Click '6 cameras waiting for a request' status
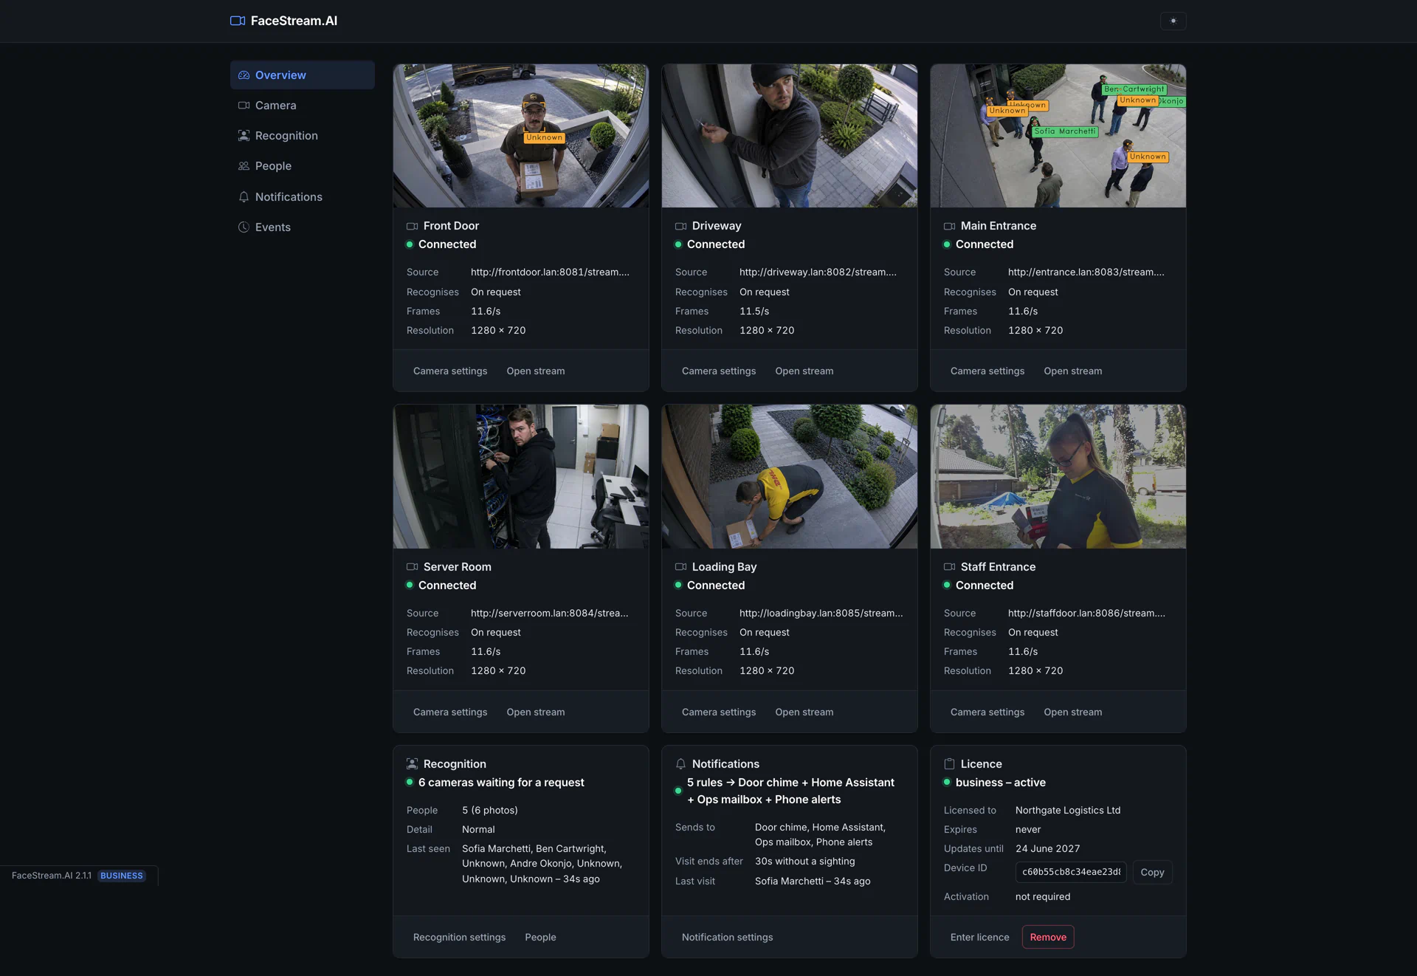The height and width of the screenshot is (976, 1417). [x=501, y=783]
